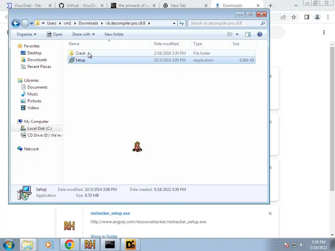Open the Windows Start menu

click(x=9, y=244)
